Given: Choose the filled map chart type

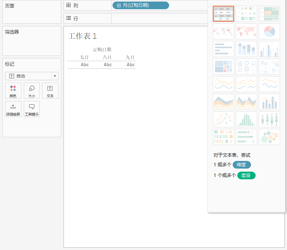Looking at the screenshot, I should [x=246, y=31].
